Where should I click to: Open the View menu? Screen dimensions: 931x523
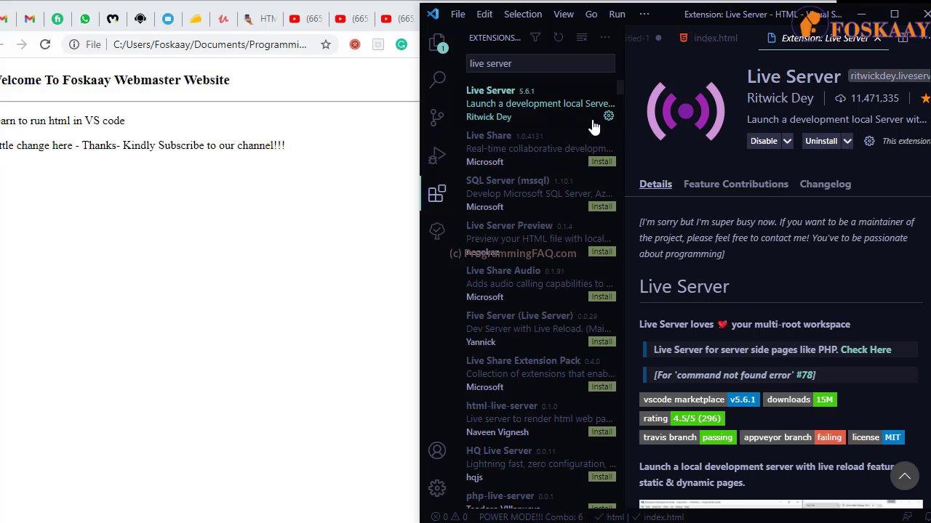564,14
